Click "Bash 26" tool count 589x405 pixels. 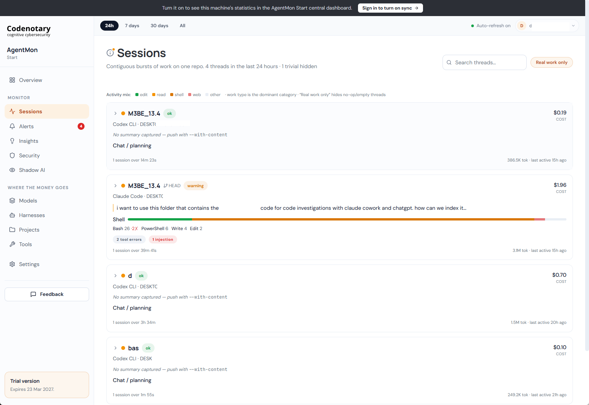(121, 229)
